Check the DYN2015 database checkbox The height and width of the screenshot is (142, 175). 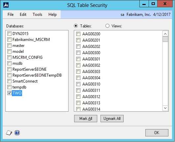(9, 34)
